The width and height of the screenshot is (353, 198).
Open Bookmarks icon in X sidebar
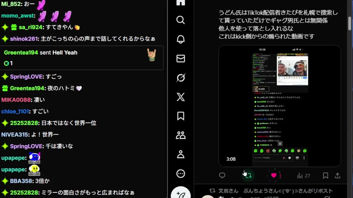[181, 116]
